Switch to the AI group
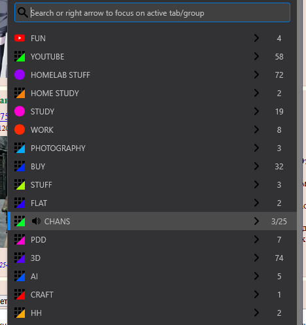 [x=152, y=276]
